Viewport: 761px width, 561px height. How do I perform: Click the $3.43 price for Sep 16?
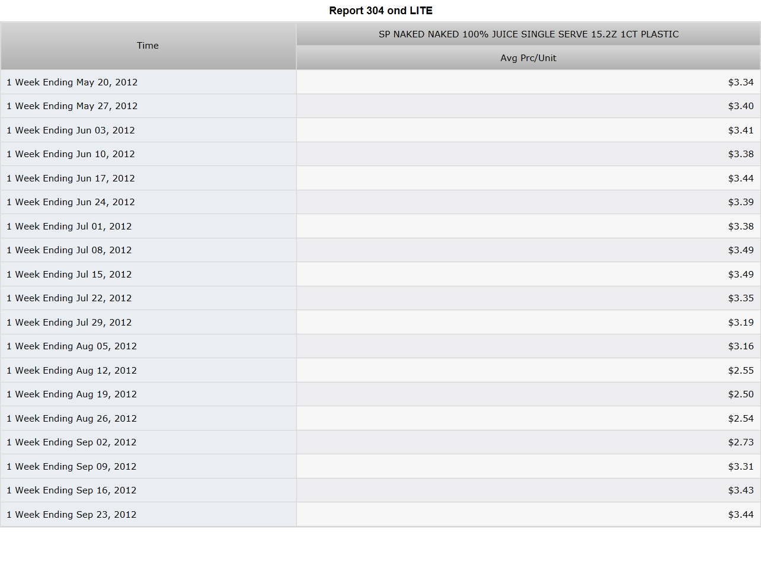[x=741, y=490]
